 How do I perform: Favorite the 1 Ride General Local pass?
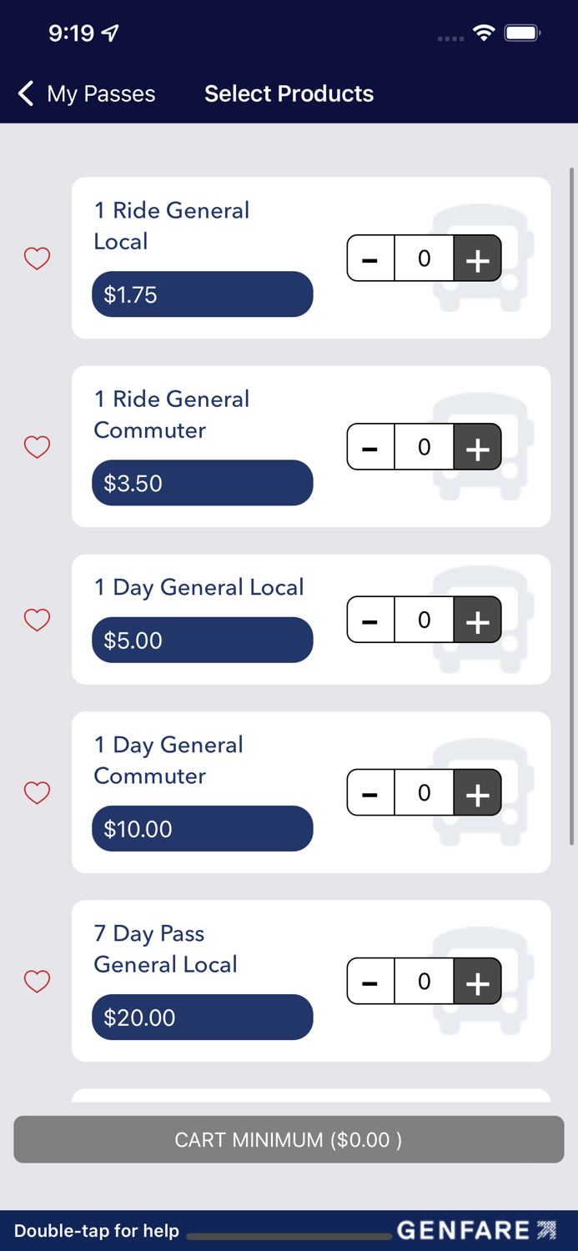37,259
